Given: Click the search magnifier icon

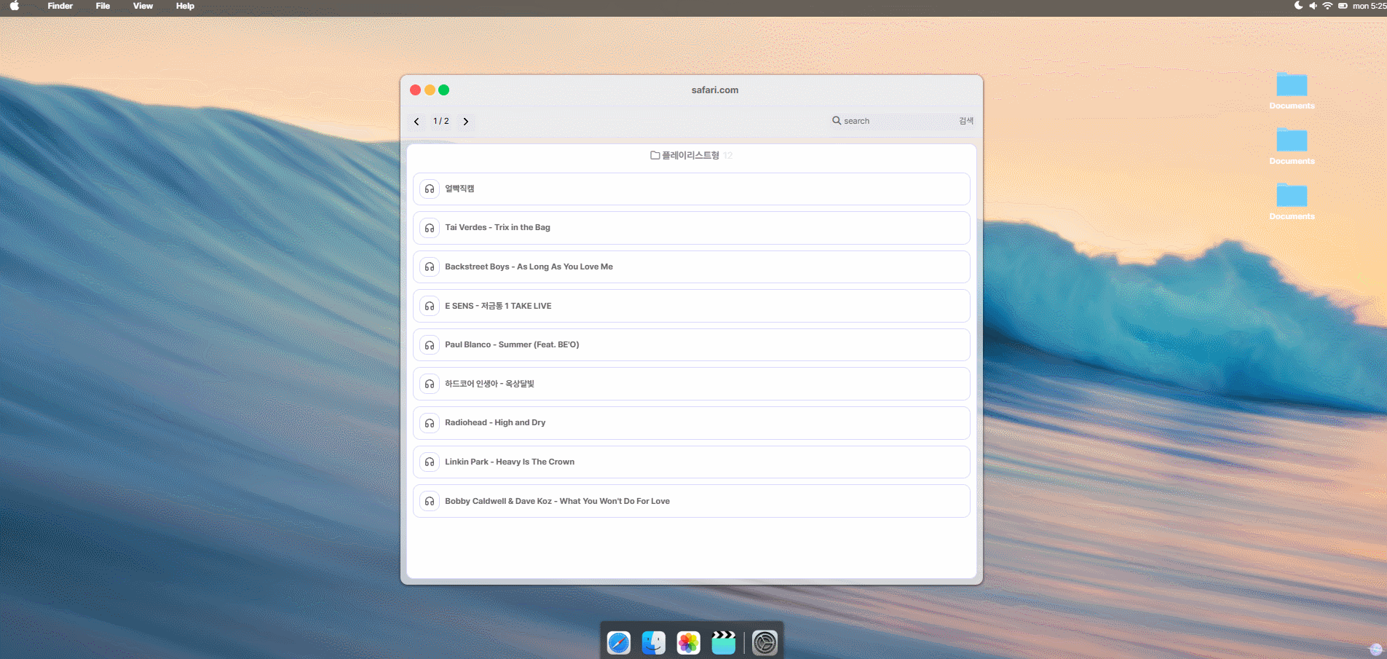Looking at the screenshot, I should 837,120.
